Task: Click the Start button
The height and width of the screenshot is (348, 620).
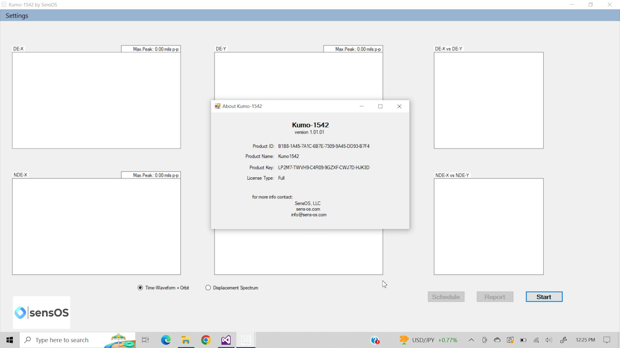Action: (x=544, y=297)
